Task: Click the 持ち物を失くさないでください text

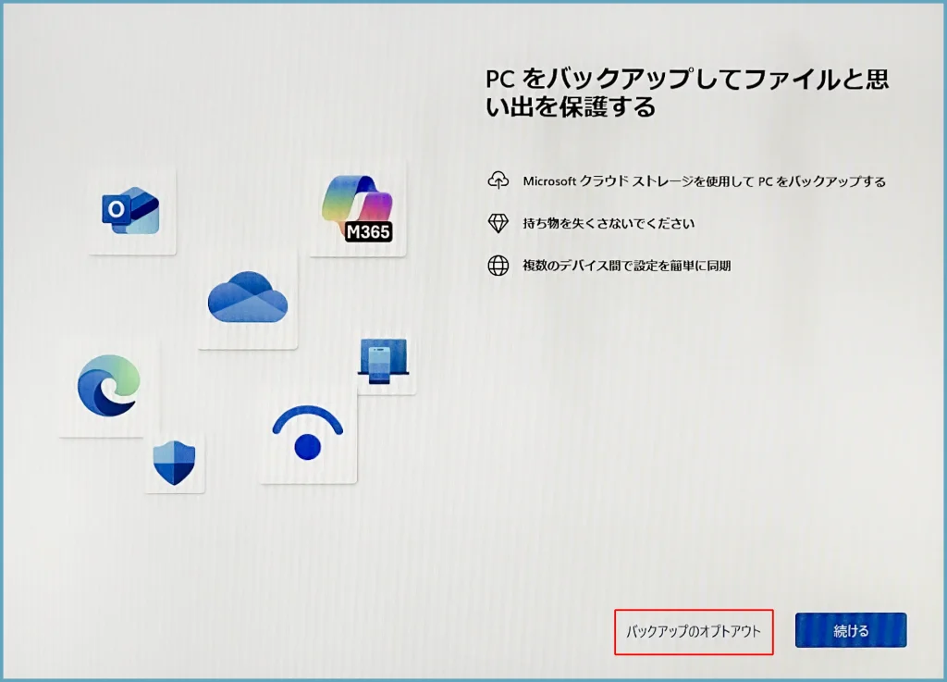Action: tap(609, 224)
